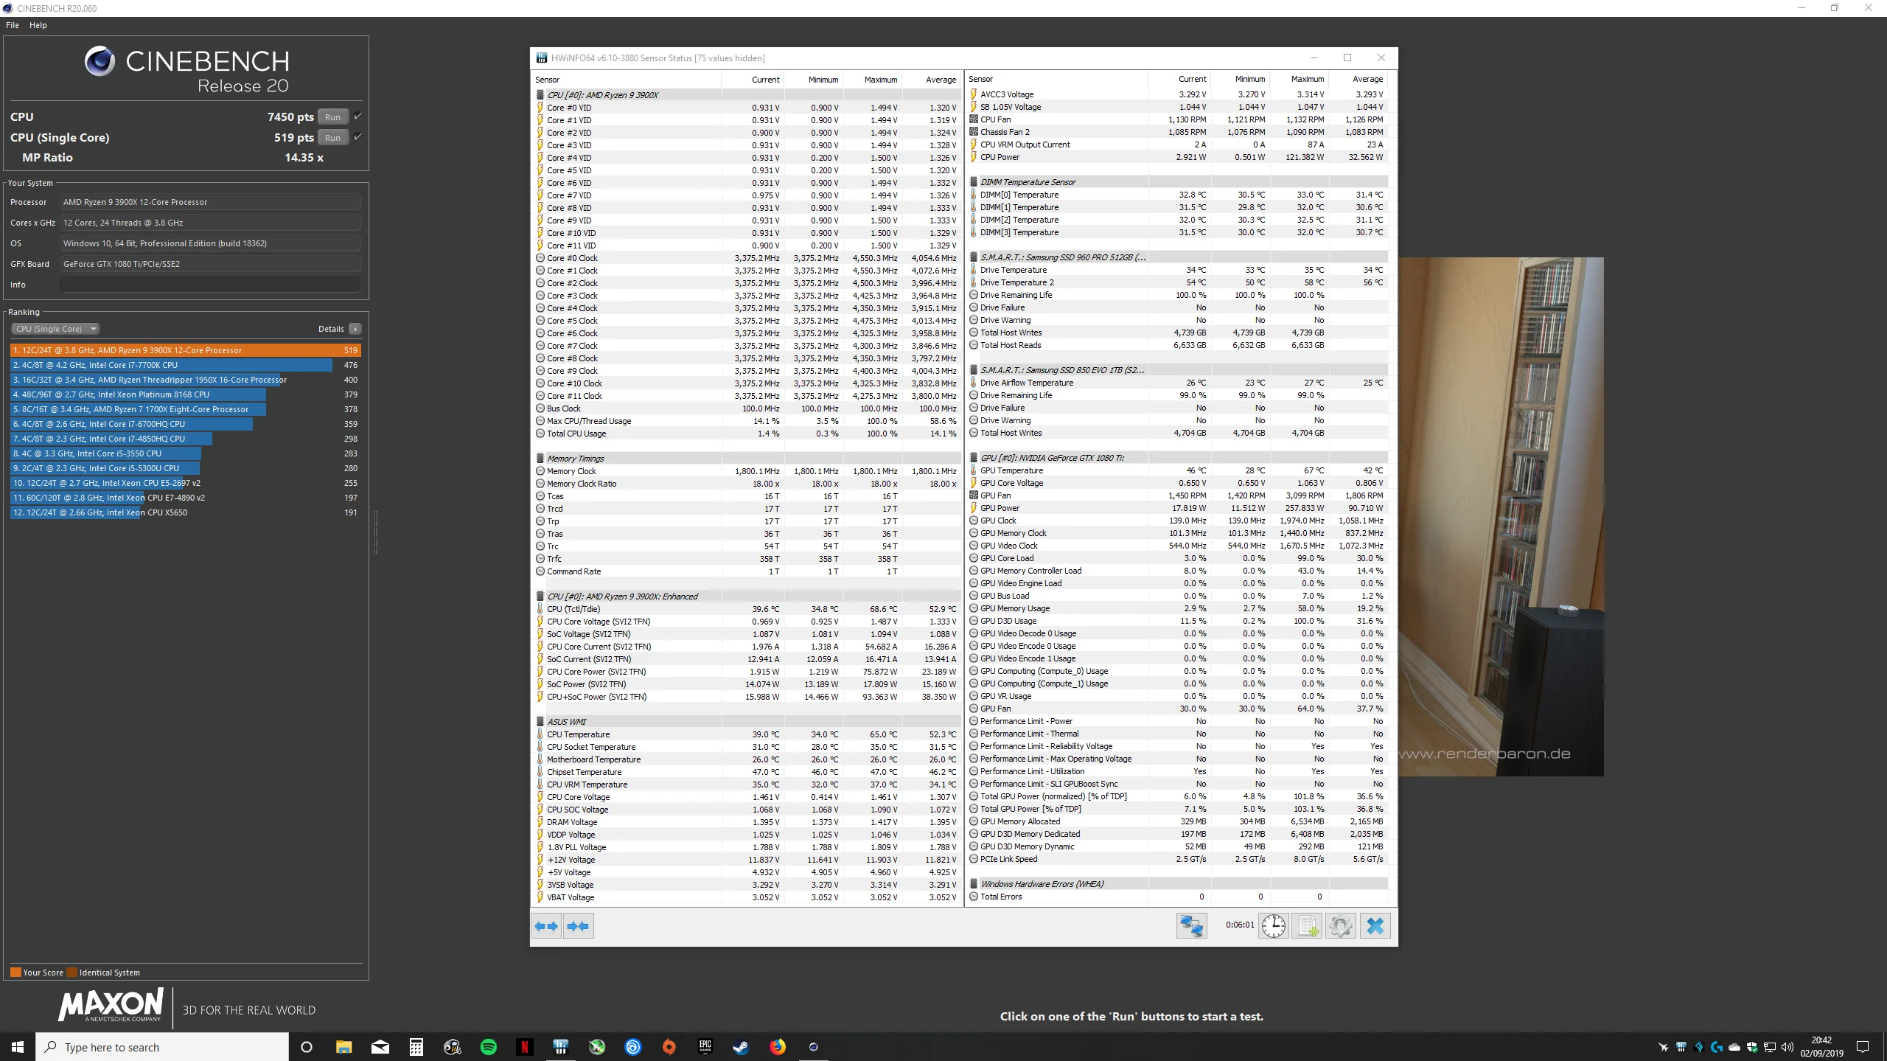
Task: Click the Windows taskbar search box
Action: [x=163, y=1047]
